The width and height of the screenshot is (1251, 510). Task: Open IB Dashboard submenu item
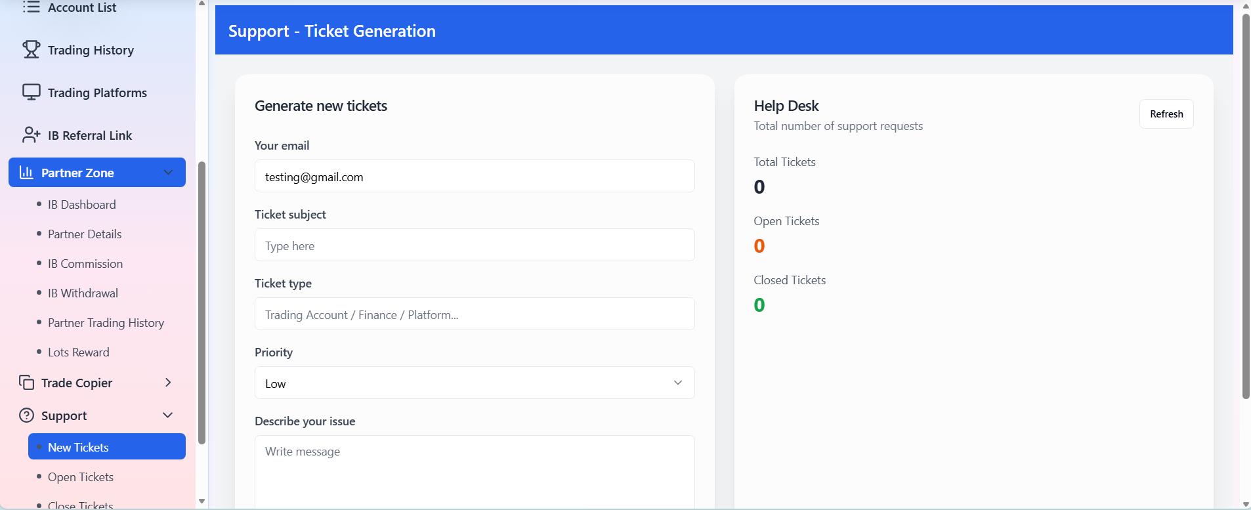tap(81, 204)
